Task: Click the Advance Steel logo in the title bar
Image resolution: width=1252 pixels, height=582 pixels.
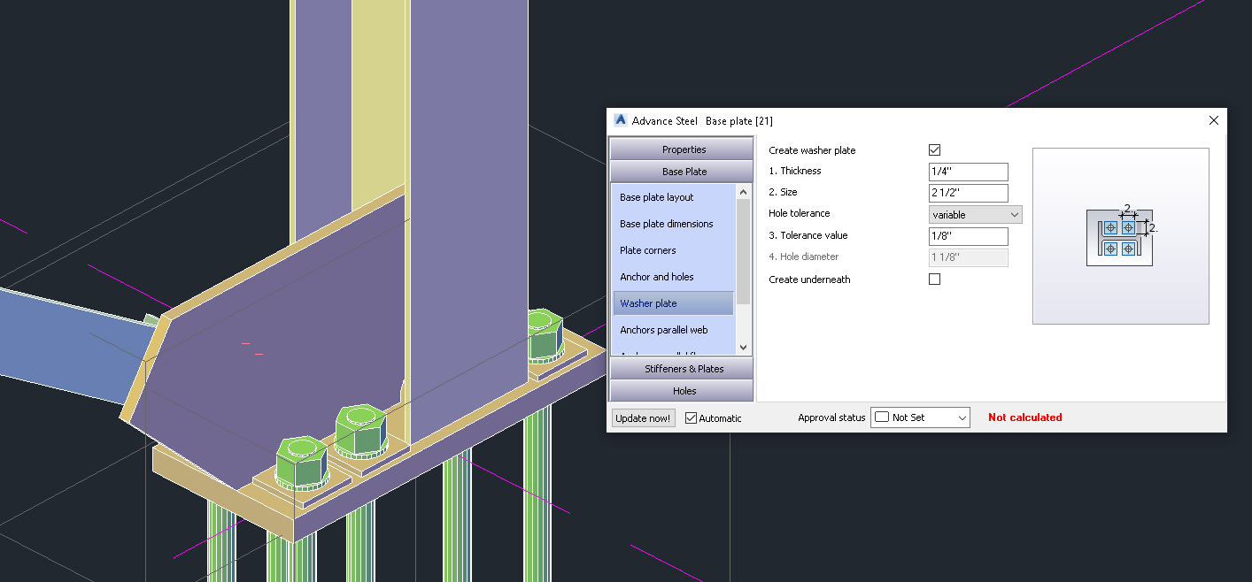Action: click(621, 120)
